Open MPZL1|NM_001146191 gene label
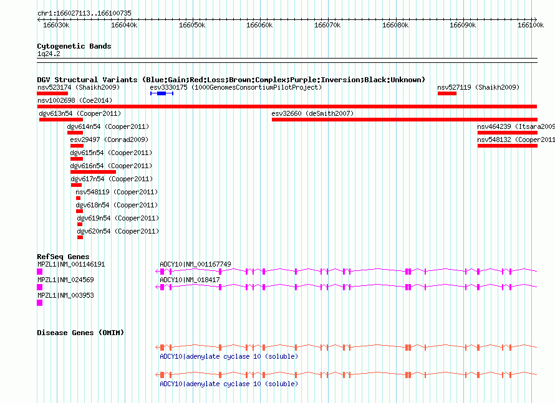 71,265
